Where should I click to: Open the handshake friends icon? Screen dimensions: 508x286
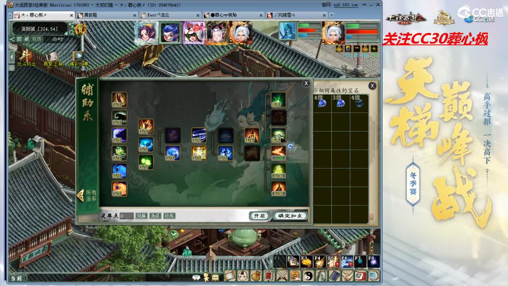coord(347,275)
